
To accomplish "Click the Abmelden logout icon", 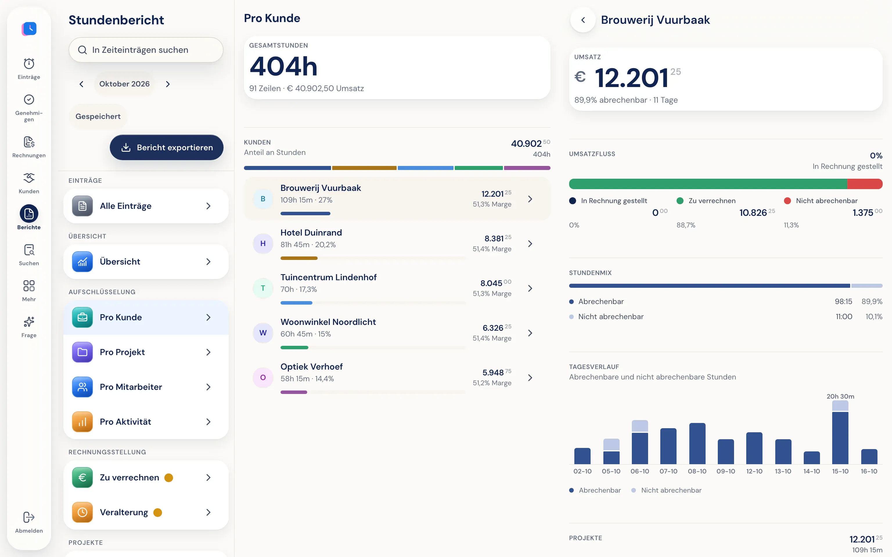I will coord(29,517).
